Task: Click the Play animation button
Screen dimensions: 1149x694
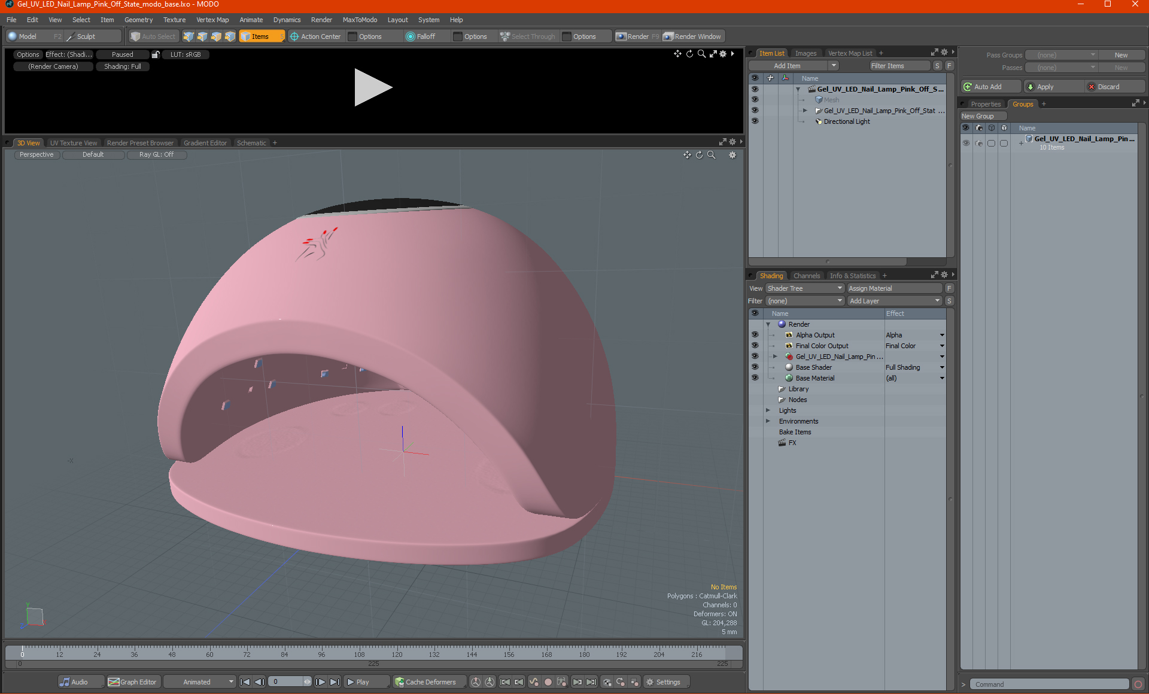Action: [367, 682]
